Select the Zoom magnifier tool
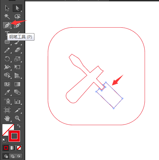This screenshot has width=159, height=160. click(17, 118)
